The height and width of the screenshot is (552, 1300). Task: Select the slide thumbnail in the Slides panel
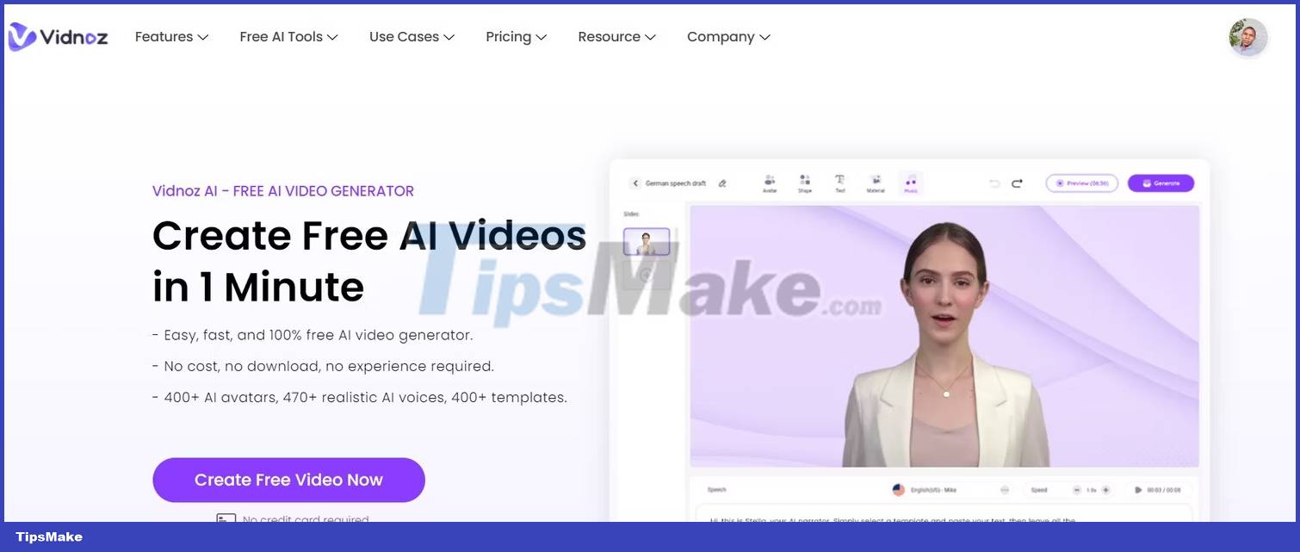click(x=647, y=241)
